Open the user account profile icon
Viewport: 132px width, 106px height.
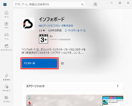95,4
